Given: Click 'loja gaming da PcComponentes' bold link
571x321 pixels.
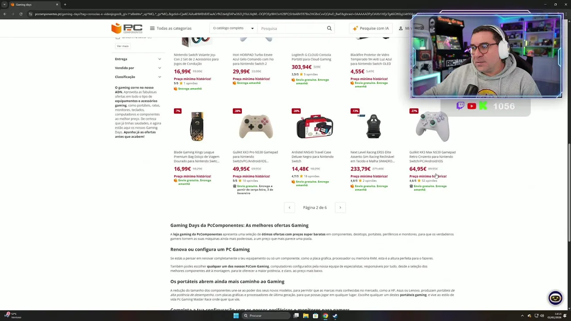Looking at the screenshot, I should [x=197, y=234].
